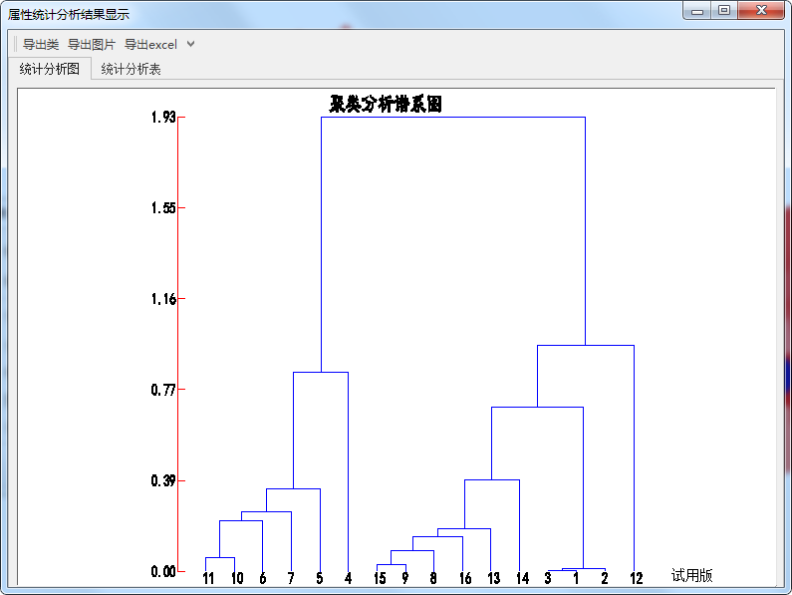Image resolution: width=792 pixels, height=595 pixels.
Task: Click the window title bar text
Action: click(69, 15)
